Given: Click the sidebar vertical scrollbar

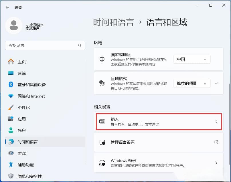Looking at the screenshot, I should click(85, 112).
